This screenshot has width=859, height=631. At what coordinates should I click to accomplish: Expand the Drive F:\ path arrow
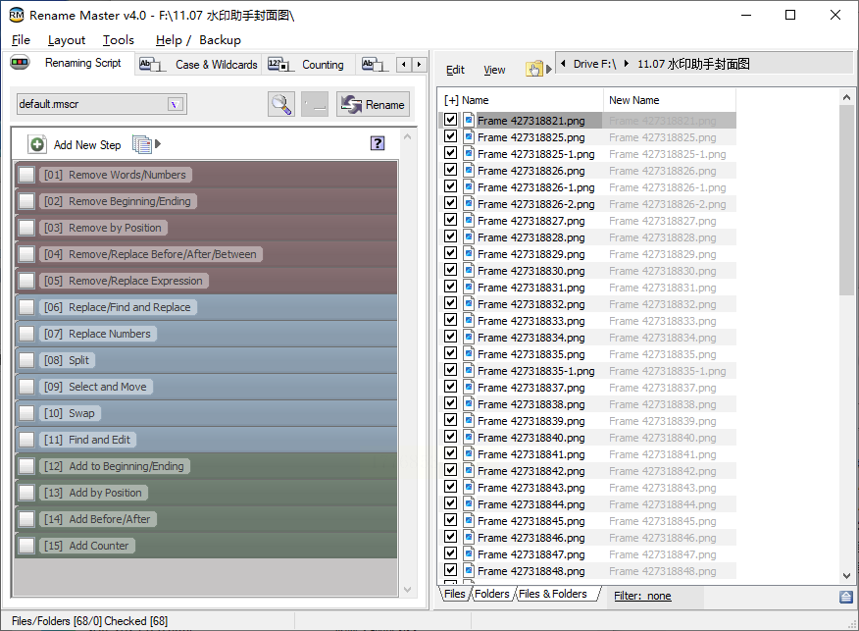click(627, 64)
